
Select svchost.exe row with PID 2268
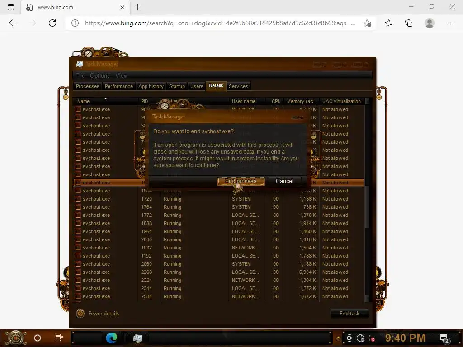219,272
